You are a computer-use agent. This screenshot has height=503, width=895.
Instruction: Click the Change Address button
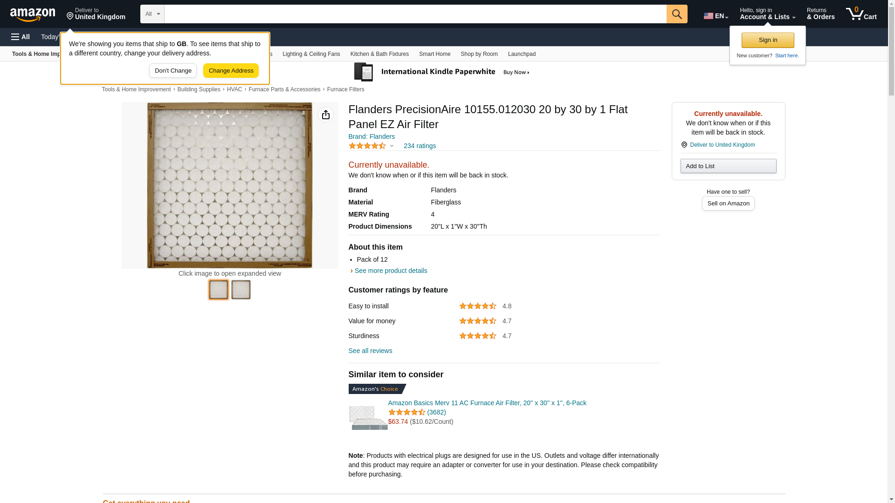pos(231,71)
